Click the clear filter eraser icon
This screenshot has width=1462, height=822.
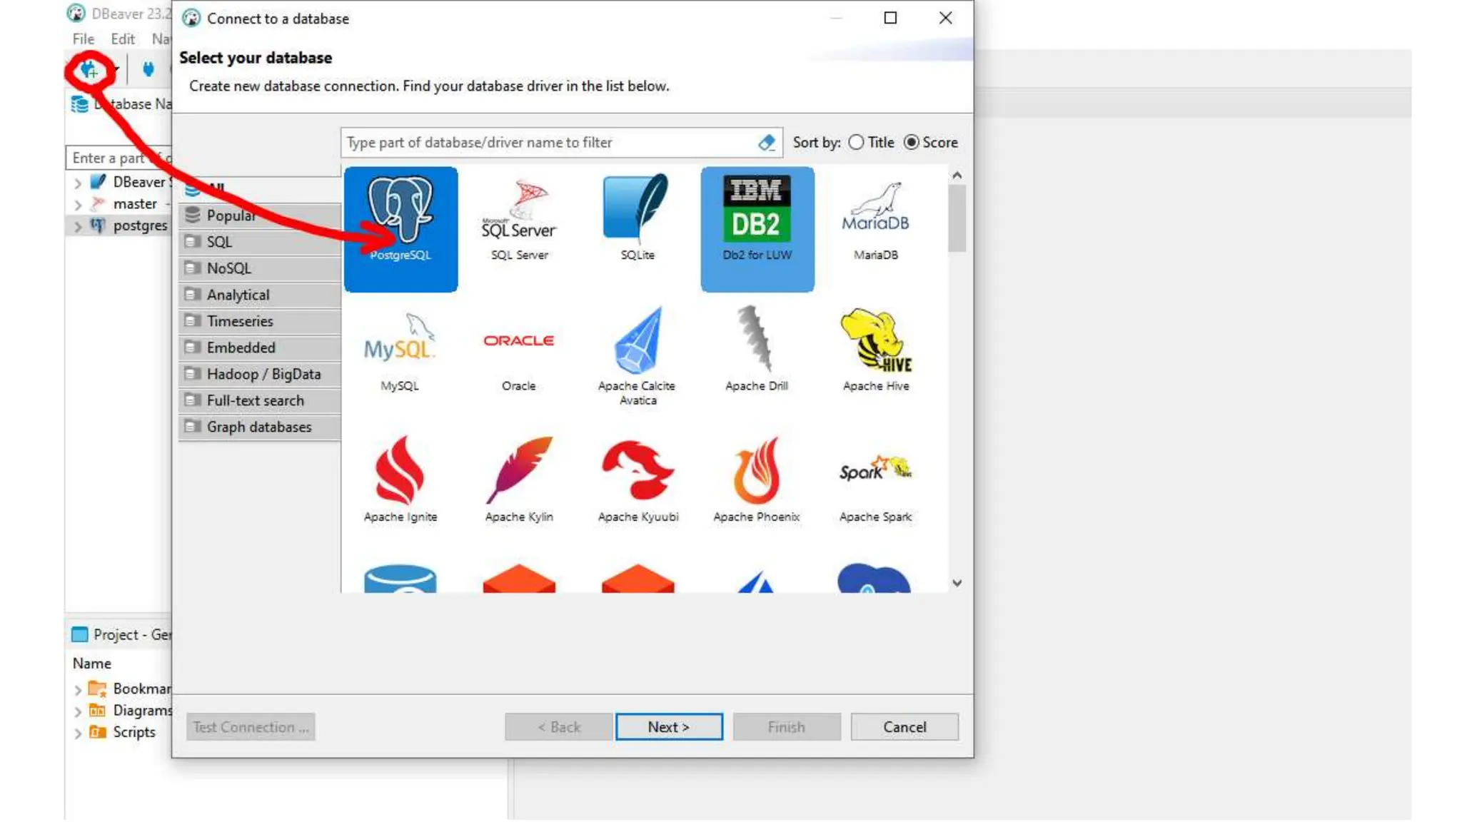[767, 143]
